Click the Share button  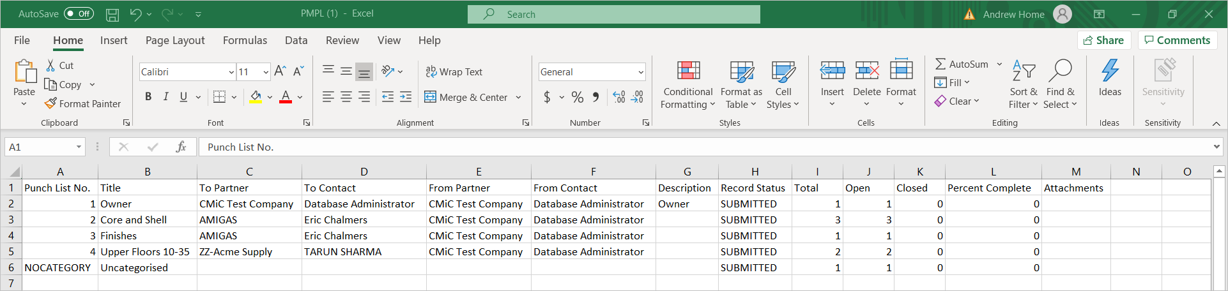click(1104, 40)
